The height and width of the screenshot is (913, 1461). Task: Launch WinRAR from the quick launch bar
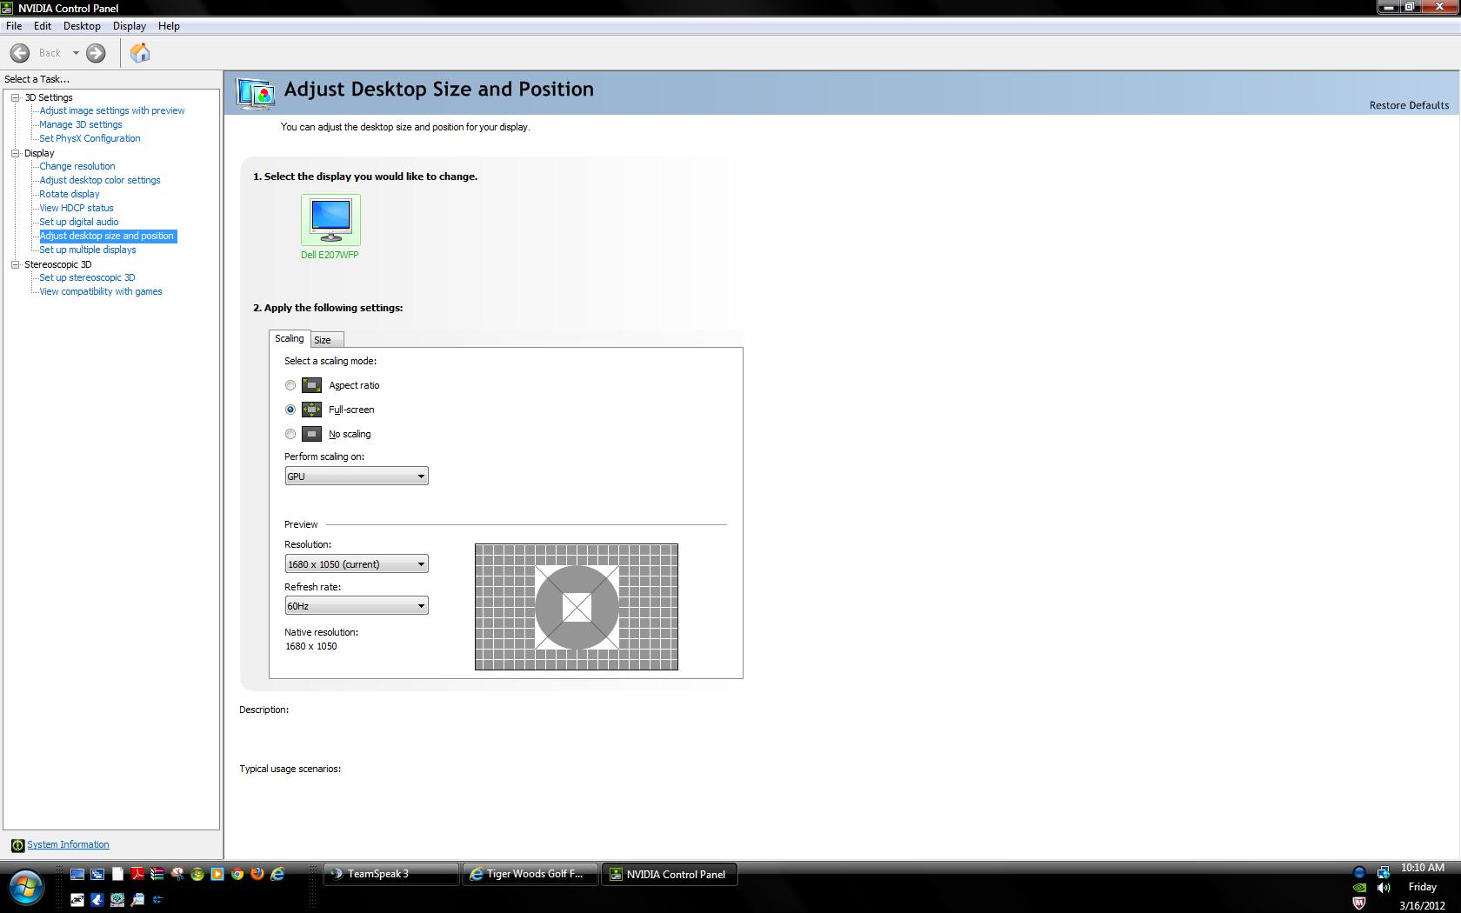point(157,874)
